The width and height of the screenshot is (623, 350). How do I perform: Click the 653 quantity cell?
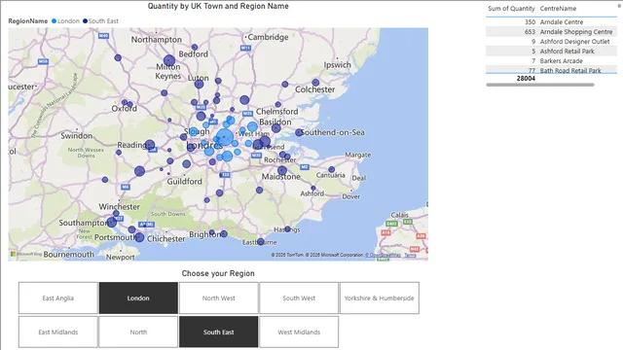tap(530, 32)
